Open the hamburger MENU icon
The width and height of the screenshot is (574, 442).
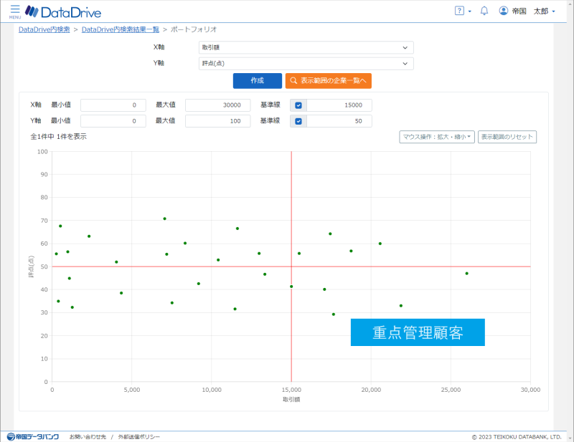(x=15, y=11)
